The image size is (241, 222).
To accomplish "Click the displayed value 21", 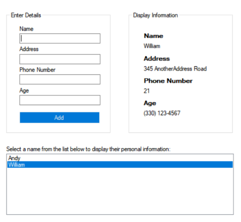I will pyautogui.click(x=146, y=91).
